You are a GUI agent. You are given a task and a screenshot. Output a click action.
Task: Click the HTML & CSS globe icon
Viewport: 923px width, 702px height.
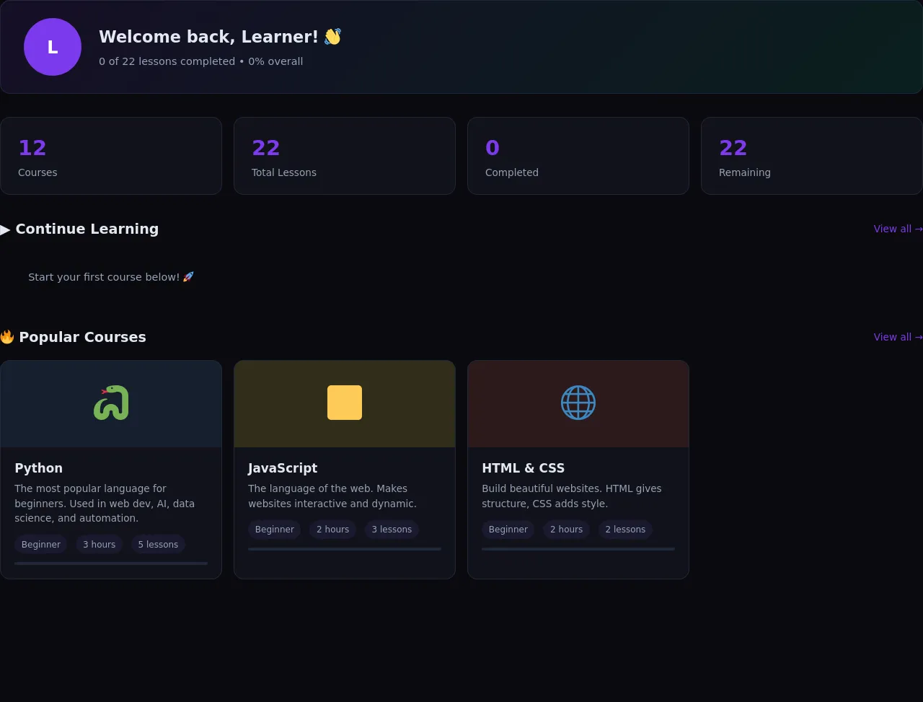point(578,403)
